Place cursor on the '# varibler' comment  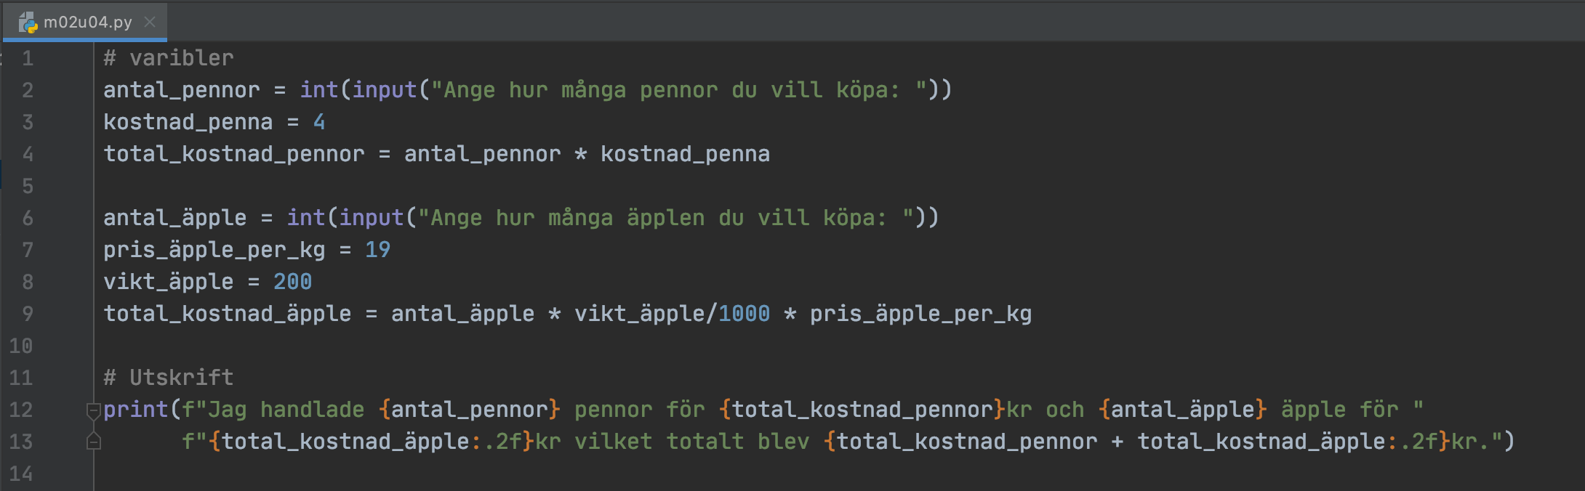point(169,58)
